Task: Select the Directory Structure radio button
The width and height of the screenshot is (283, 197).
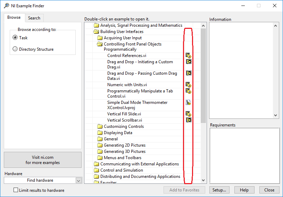Action: 15,49
